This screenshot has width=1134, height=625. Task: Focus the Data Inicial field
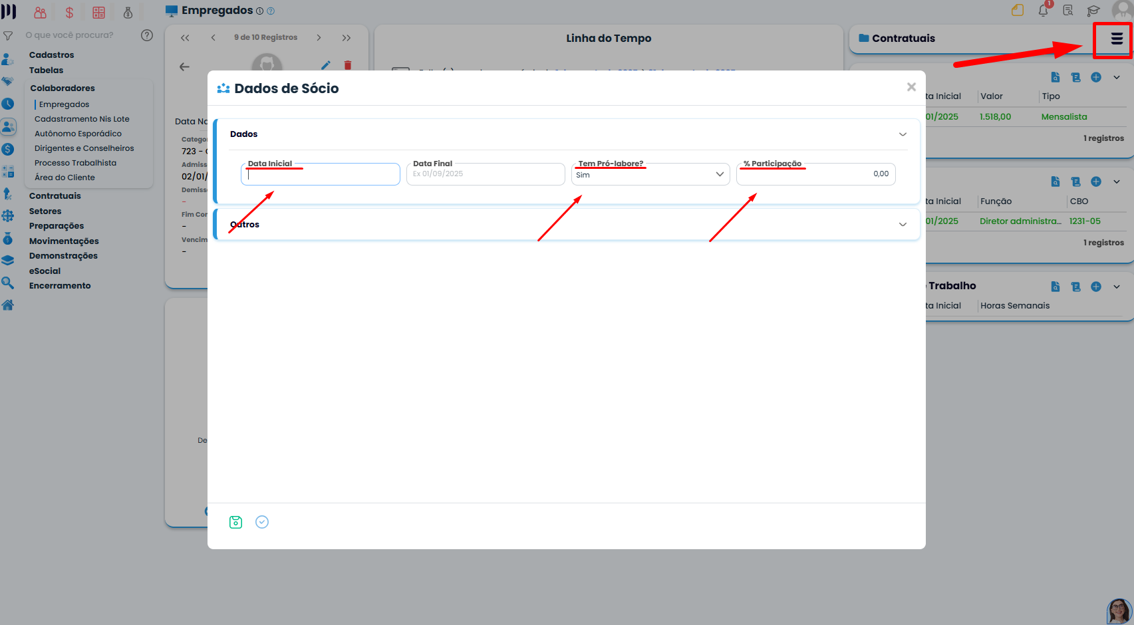pos(321,174)
